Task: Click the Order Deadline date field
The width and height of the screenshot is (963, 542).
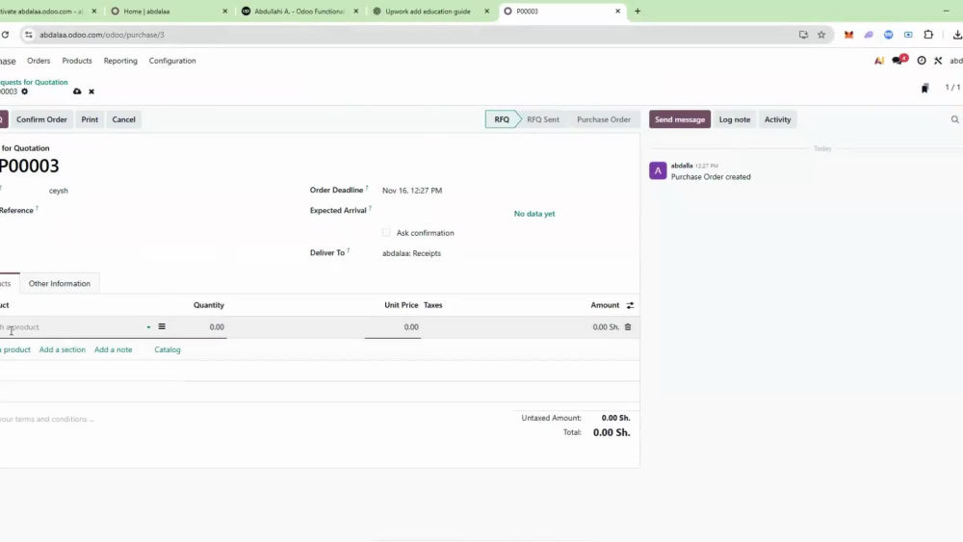Action: [412, 191]
